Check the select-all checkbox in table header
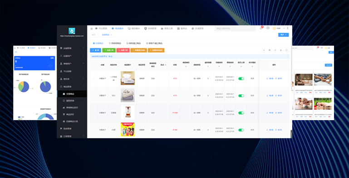 click(x=93, y=65)
